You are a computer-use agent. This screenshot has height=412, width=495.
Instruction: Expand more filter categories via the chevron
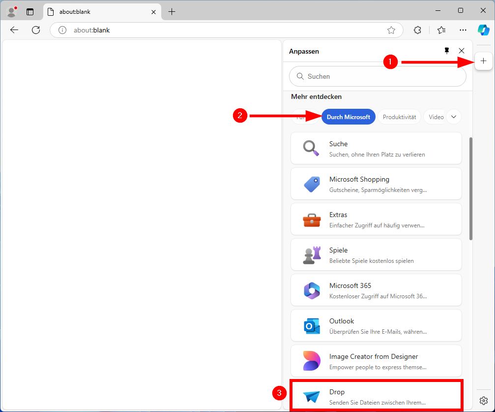[x=454, y=117]
